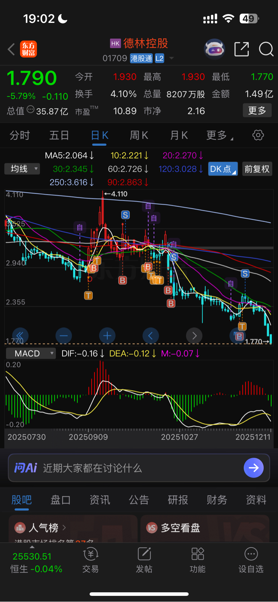Move chart right with arrow button

coord(194,336)
